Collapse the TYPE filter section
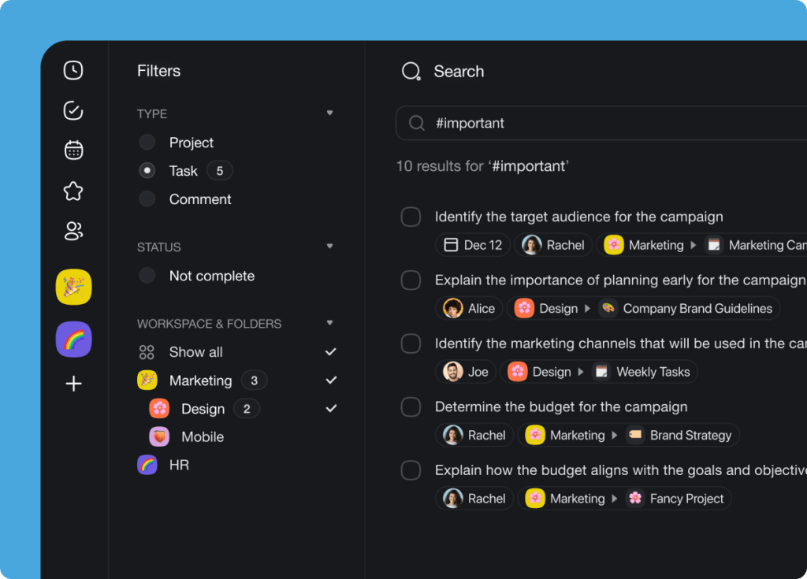Image resolution: width=807 pixels, height=579 pixels. pyautogui.click(x=330, y=113)
